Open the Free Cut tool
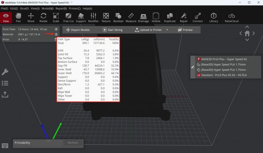Image resolution: width=263 pixels, height=153 pixels. 68,18
